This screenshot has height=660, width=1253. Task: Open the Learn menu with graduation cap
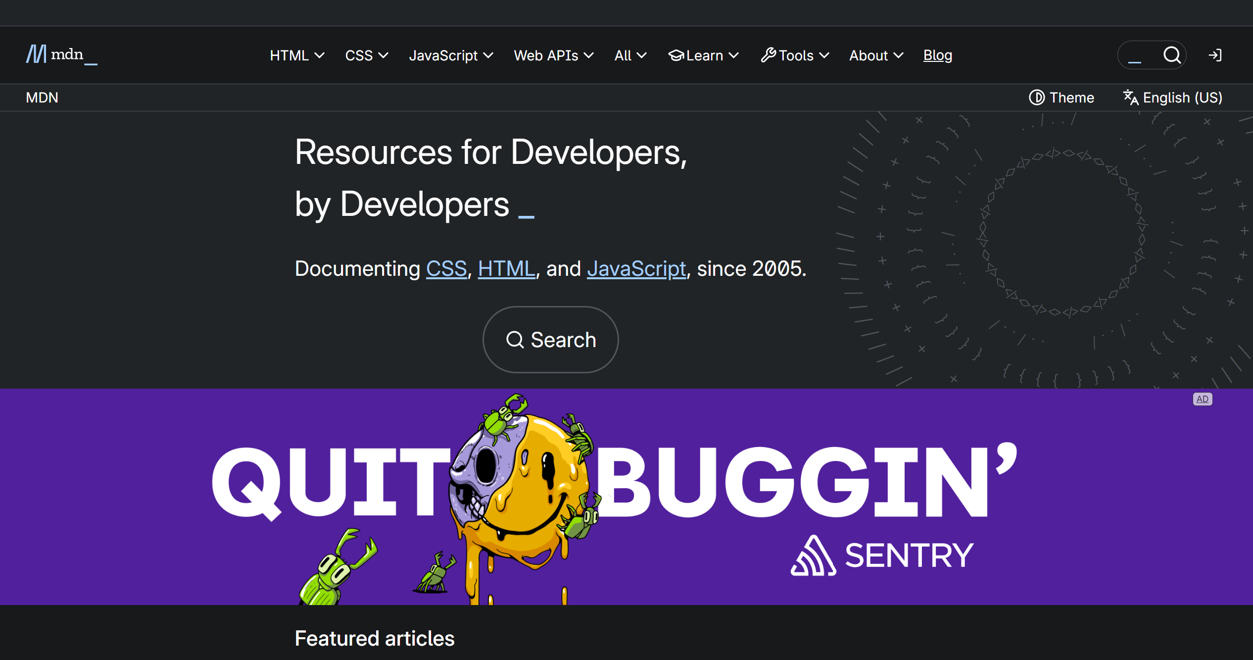pos(703,55)
